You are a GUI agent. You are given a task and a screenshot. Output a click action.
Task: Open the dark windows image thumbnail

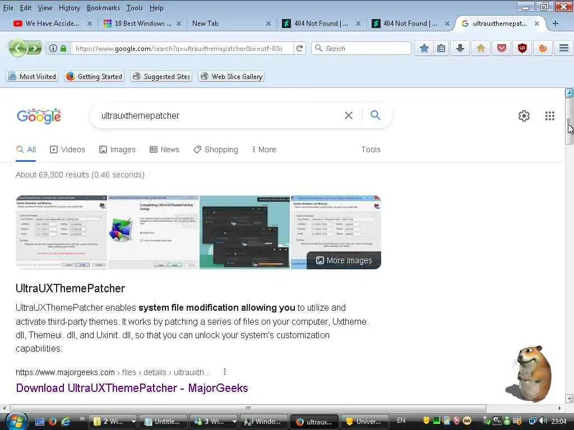click(x=244, y=232)
